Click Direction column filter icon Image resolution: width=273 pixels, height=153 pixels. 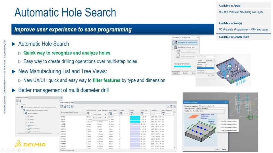[142, 113]
